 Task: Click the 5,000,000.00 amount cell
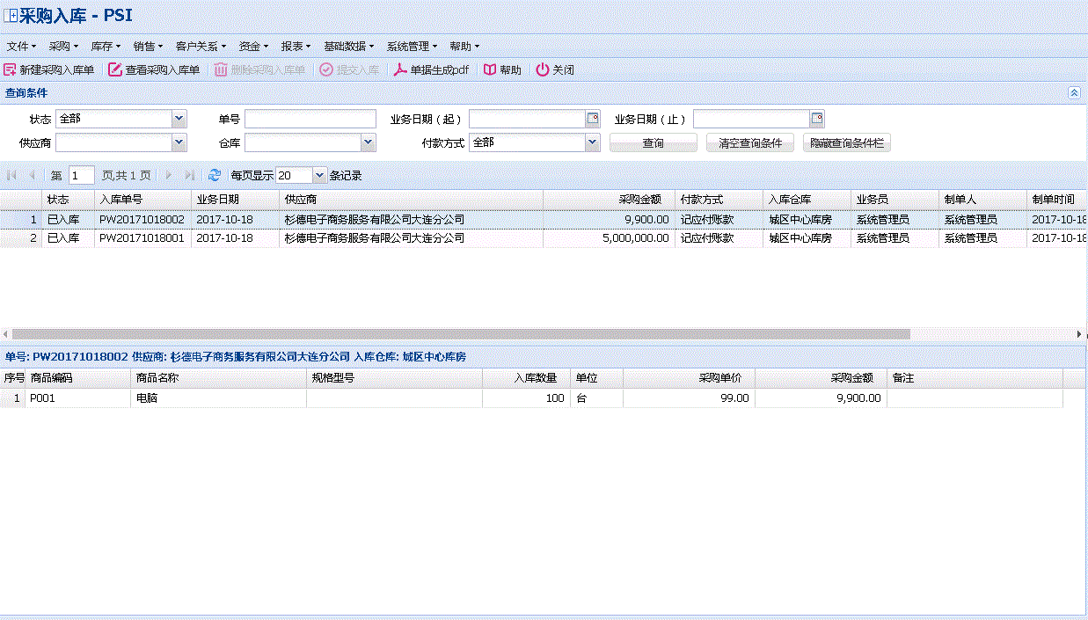point(610,238)
